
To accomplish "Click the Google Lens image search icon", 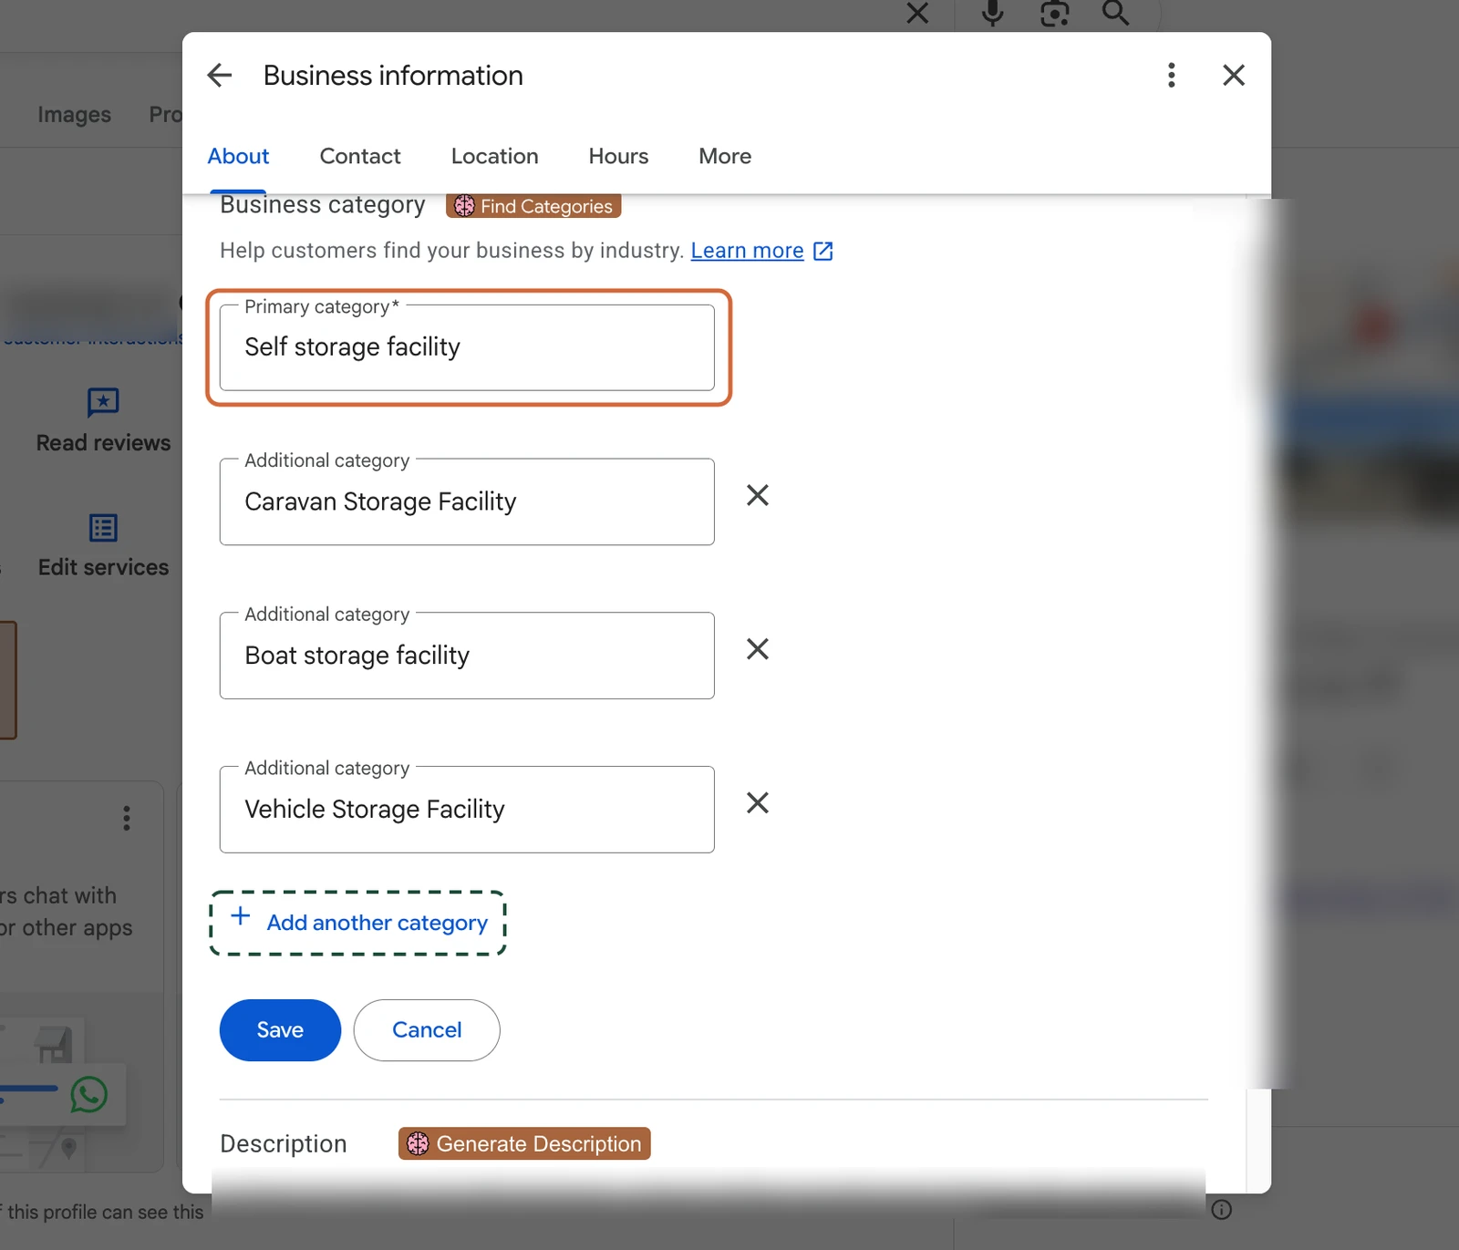I will (1055, 13).
